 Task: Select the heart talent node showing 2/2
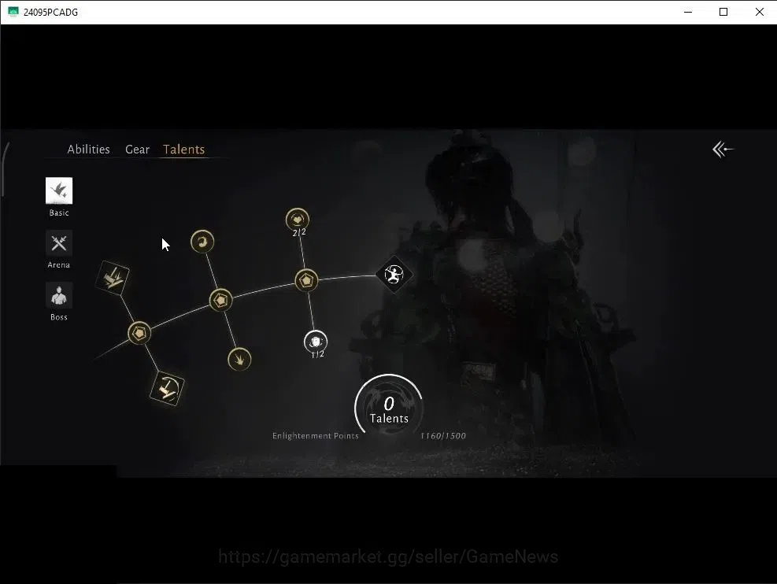(x=298, y=220)
